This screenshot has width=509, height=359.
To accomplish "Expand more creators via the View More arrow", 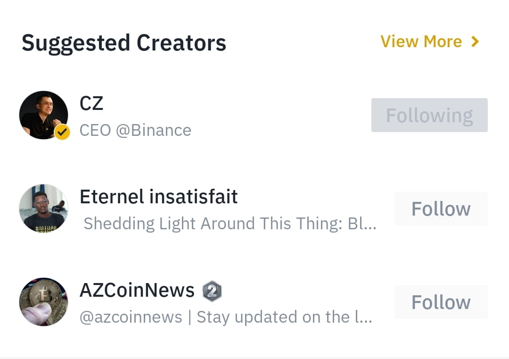I will pos(474,42).
